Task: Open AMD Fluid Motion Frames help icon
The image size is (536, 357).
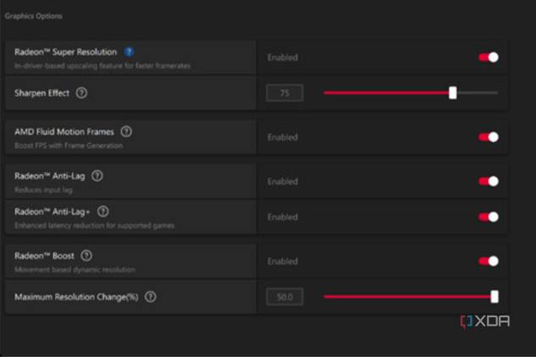Action: click(x=126, y=131)
